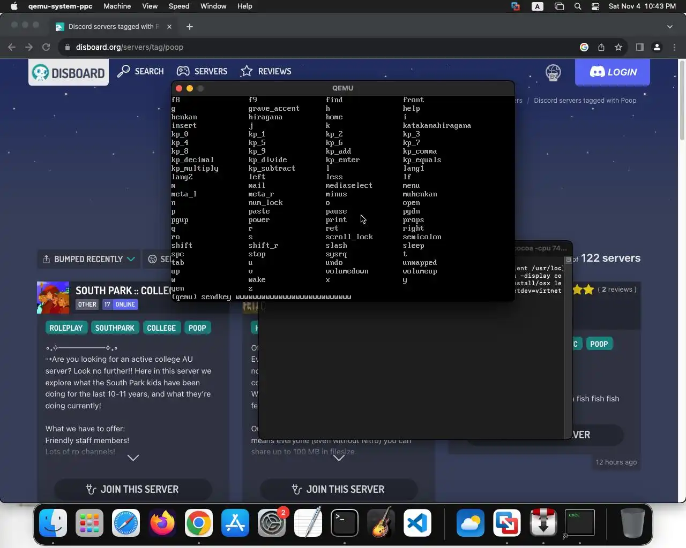Open Visual Studio Code from the Dock
The image size is (686, 548).
(x=417, y=523)
